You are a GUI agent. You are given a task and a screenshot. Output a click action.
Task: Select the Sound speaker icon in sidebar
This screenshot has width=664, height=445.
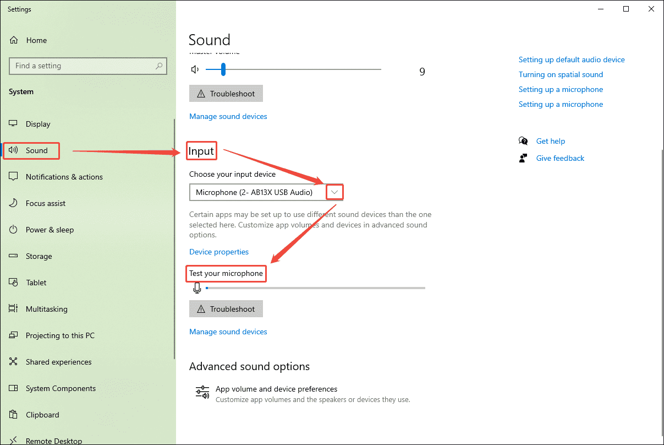click(x=14, y=150)
